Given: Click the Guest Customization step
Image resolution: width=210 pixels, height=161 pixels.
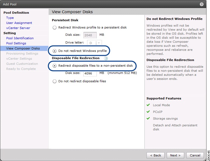Looking at the screenshot, I should pos(22,64).
